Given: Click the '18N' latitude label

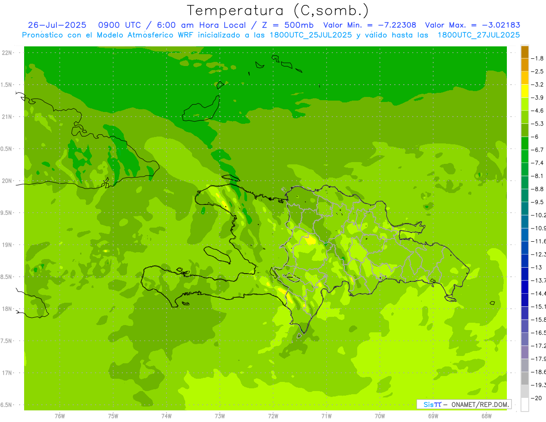Looking at the screenshot, I should pos(8,309).
